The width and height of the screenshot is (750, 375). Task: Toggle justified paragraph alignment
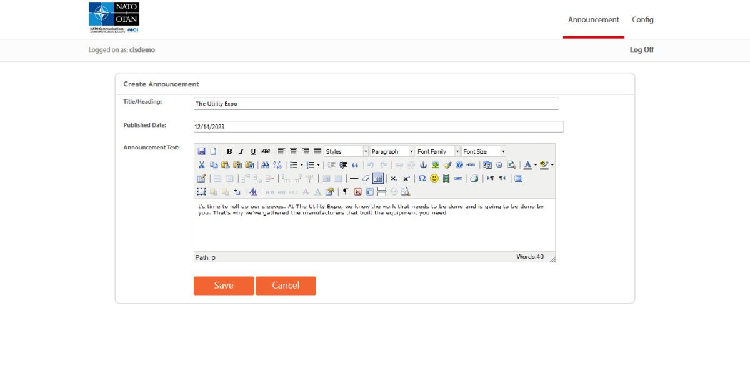[317, 151]
